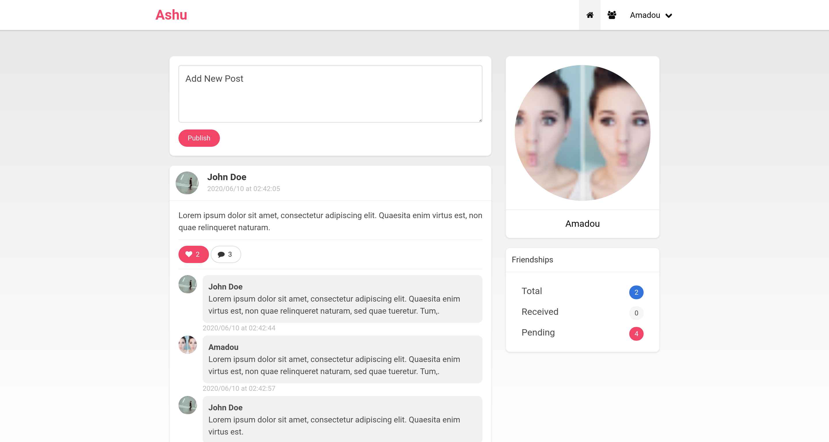Toggle comments with the speech bubble button

click(x=226, y=254)
